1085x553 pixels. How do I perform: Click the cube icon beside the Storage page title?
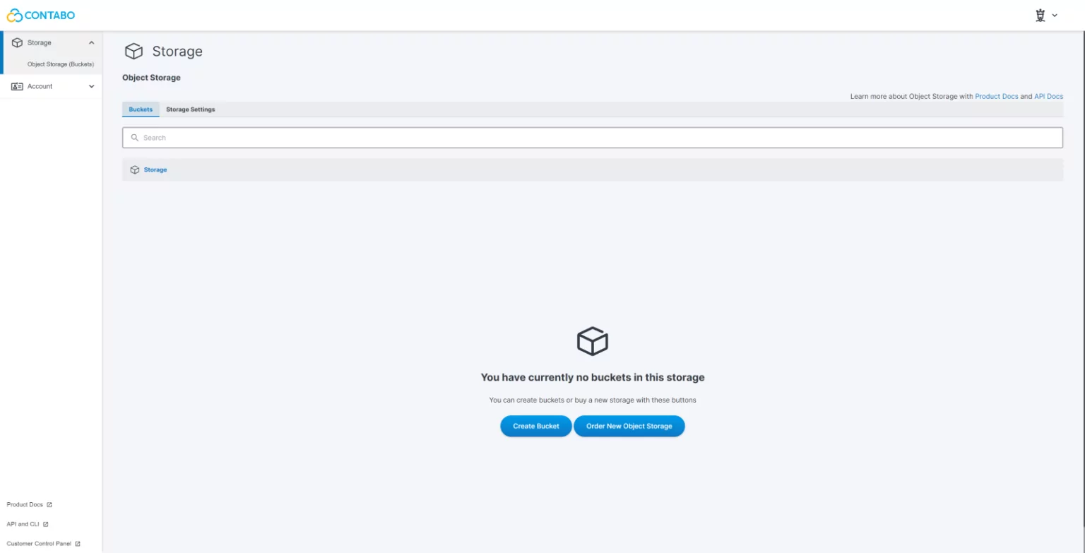tap(134, 52)
